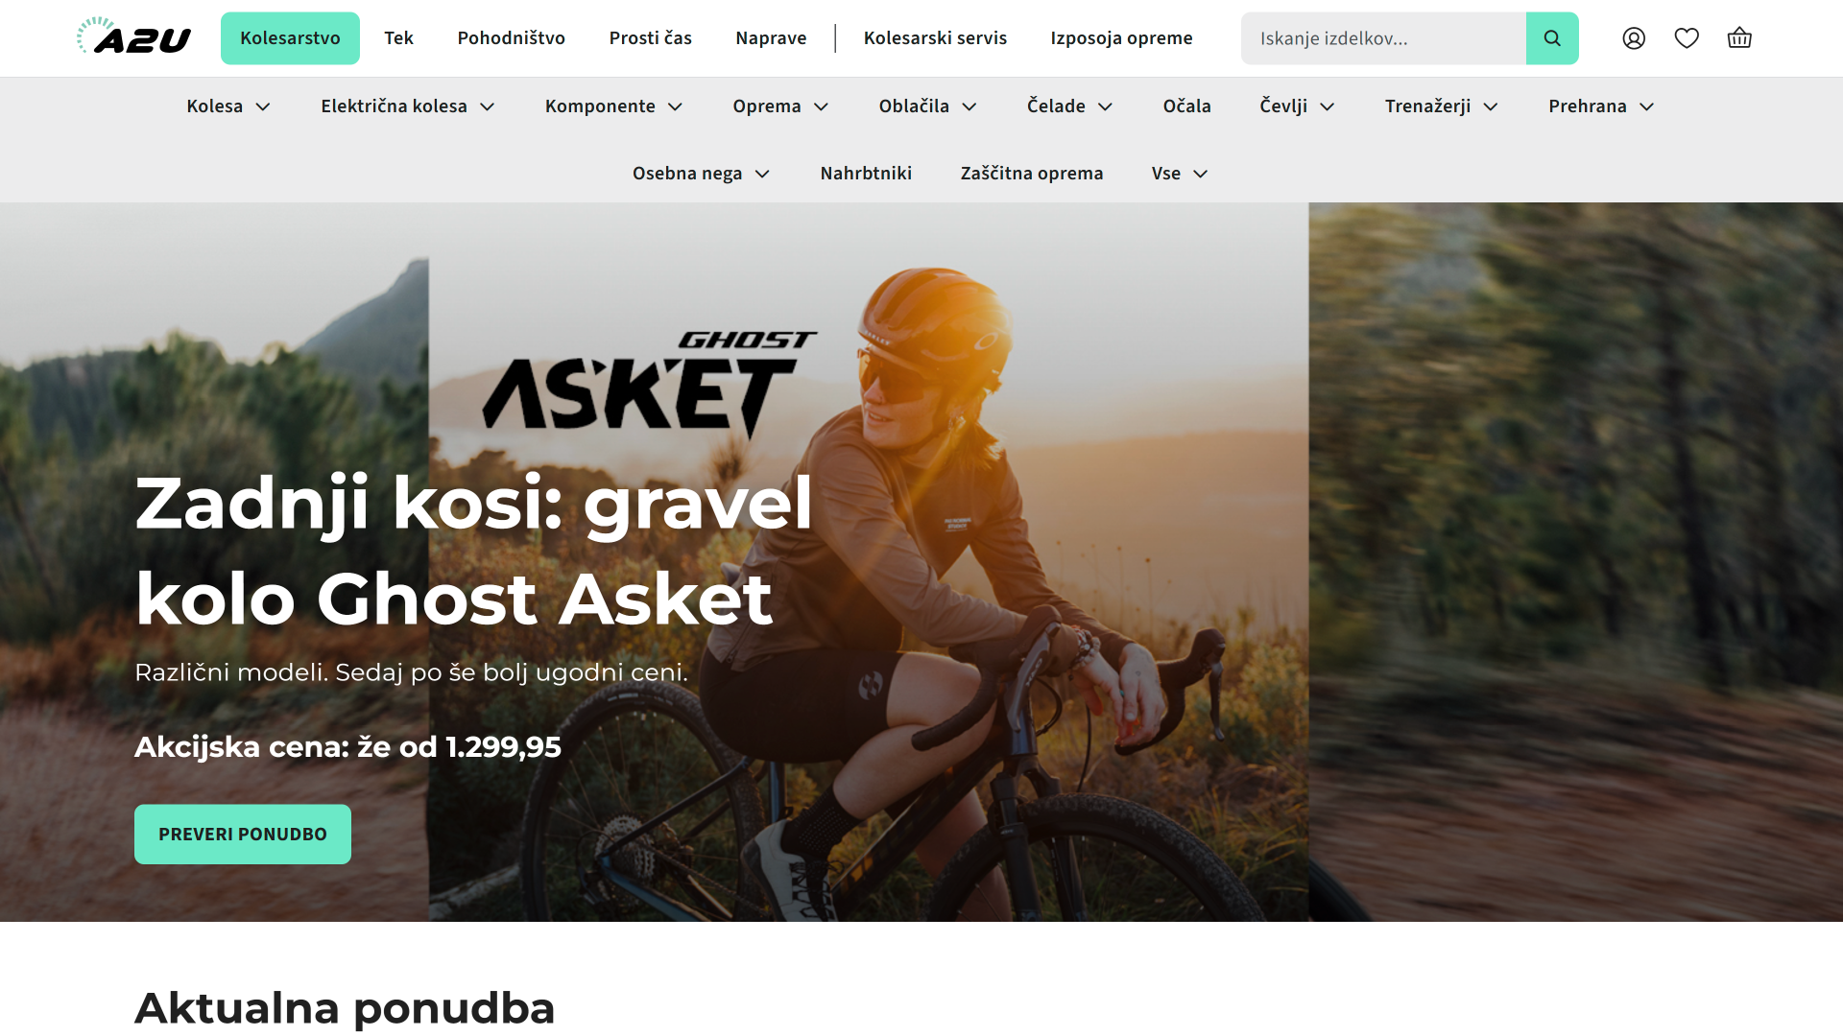Click the A2U logo
The image size is (1843, 1036).
point(133,36)
